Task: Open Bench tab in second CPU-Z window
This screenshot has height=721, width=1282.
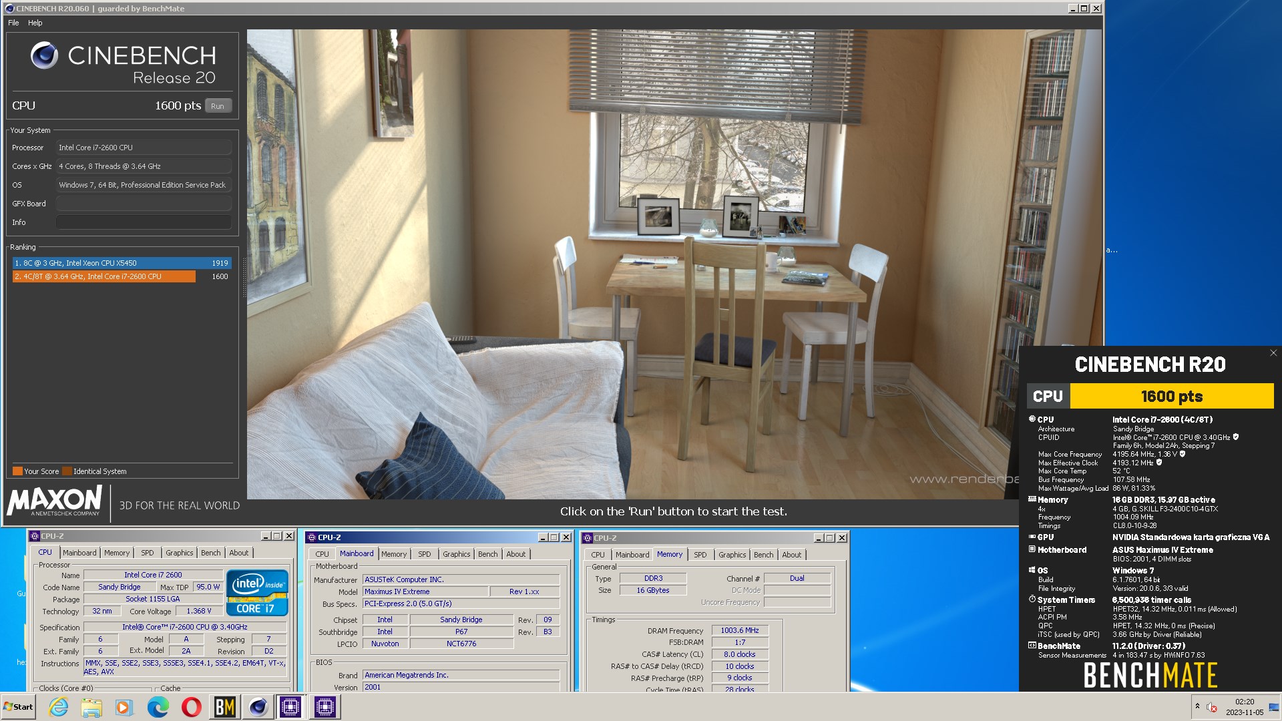Action: point(487,554)
